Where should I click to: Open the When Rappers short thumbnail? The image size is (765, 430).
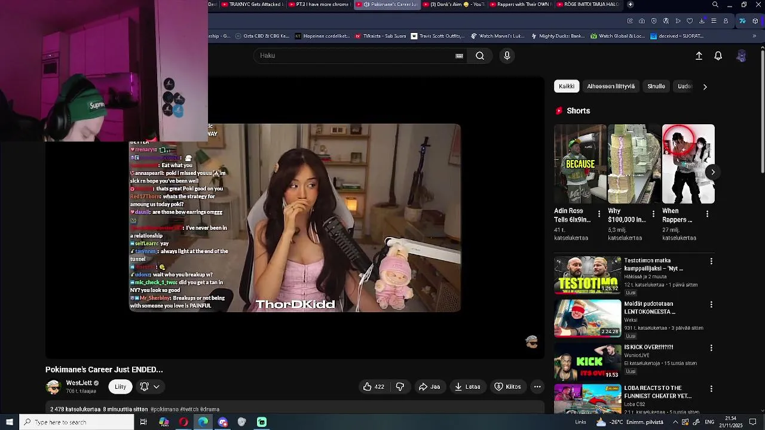tap(688, 164)
